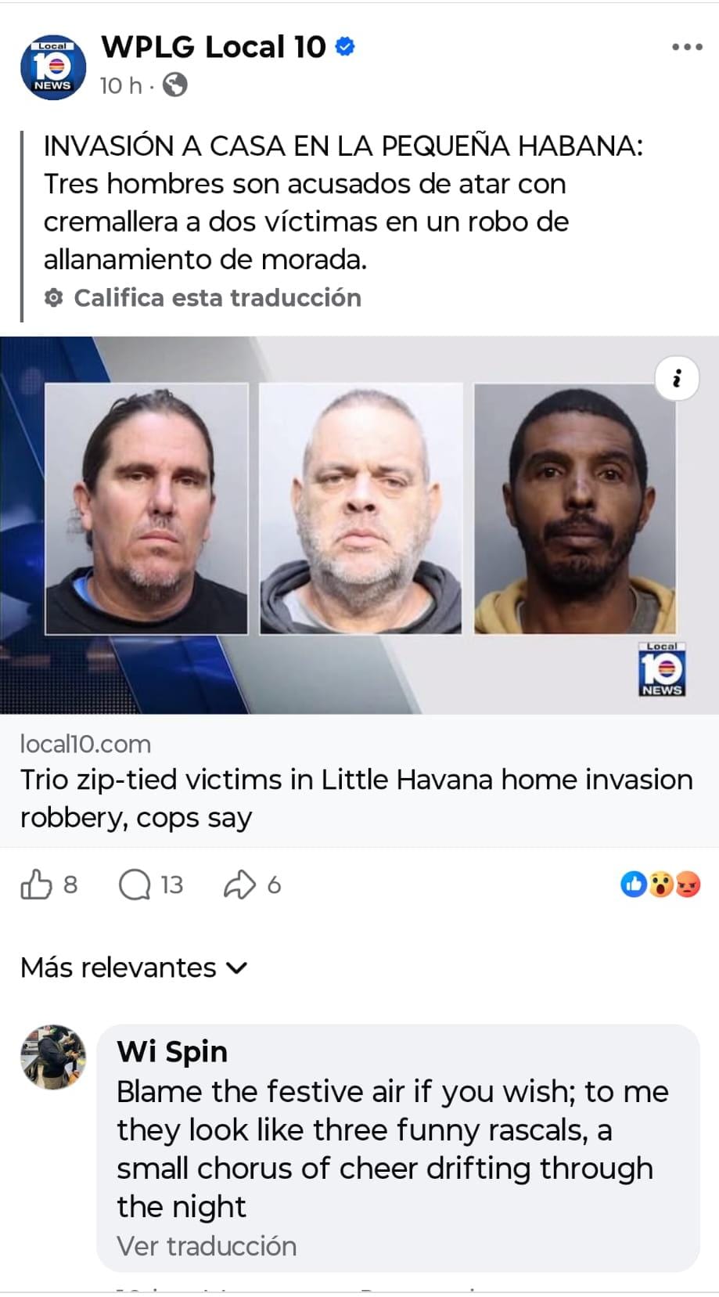Open the article preview image
719x1297 pixels.
[359, 524]
